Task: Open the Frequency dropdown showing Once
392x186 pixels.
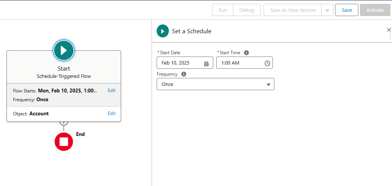Action: tap(215, 84)
